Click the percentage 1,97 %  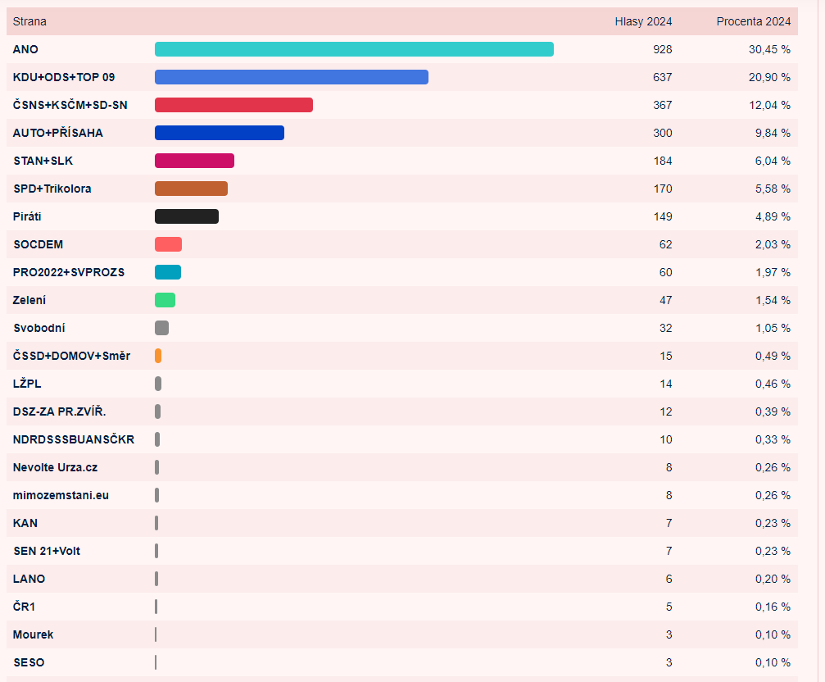[x=773, y=273]
